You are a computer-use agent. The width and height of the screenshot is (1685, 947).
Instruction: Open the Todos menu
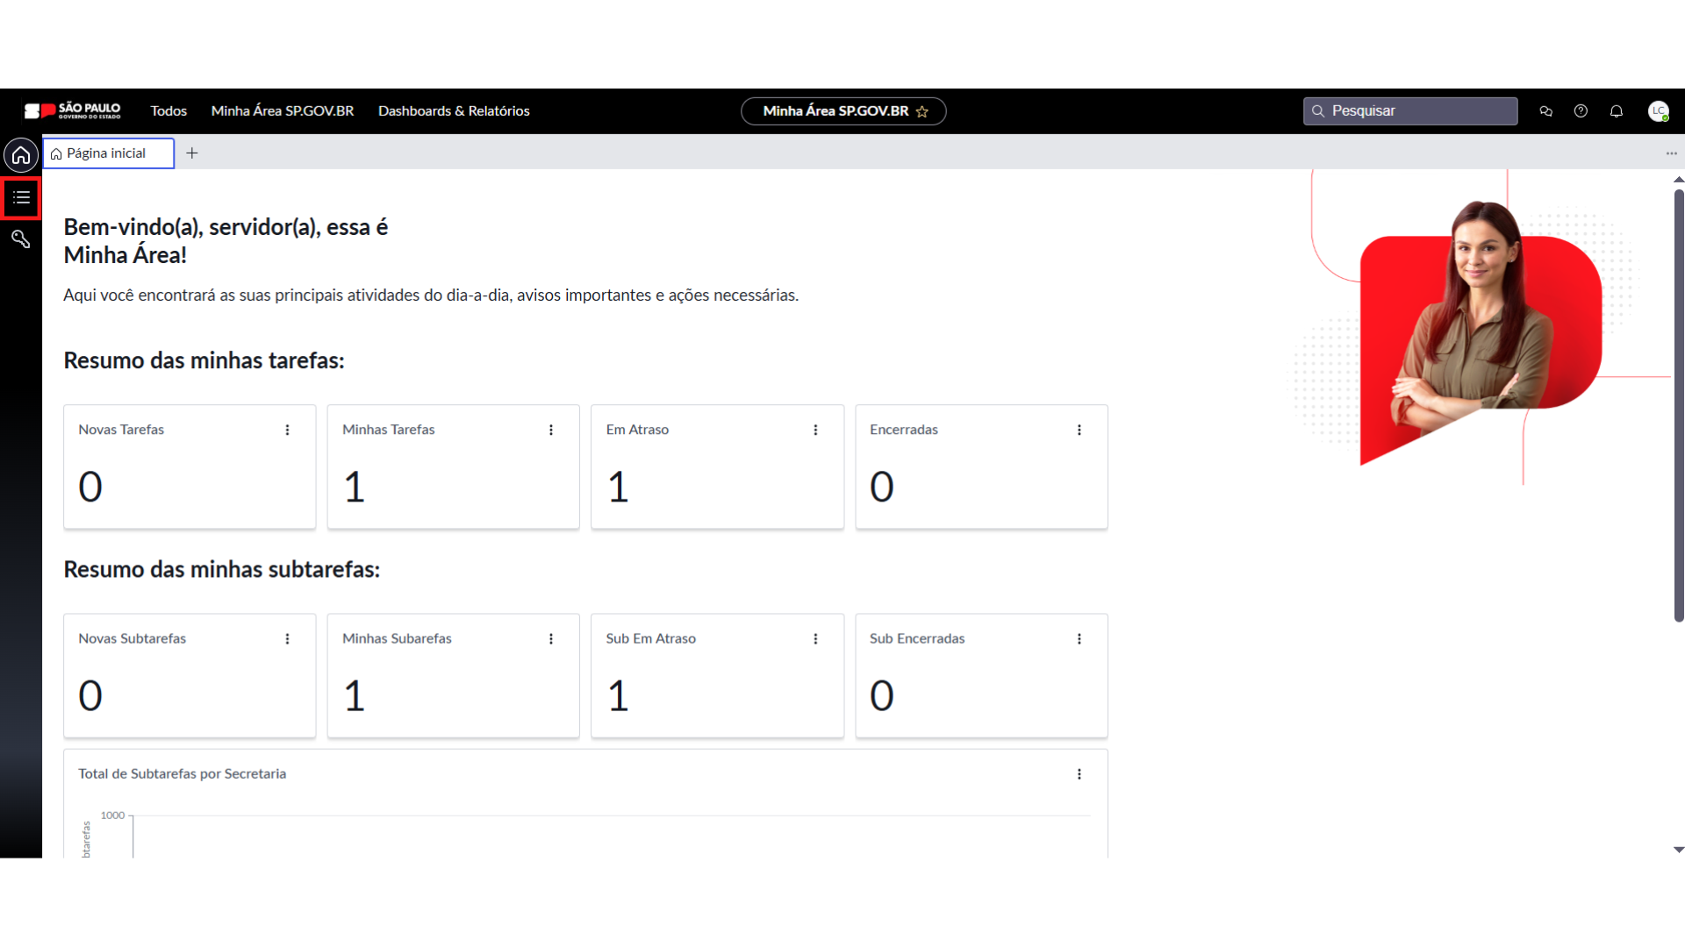[168, 111]
